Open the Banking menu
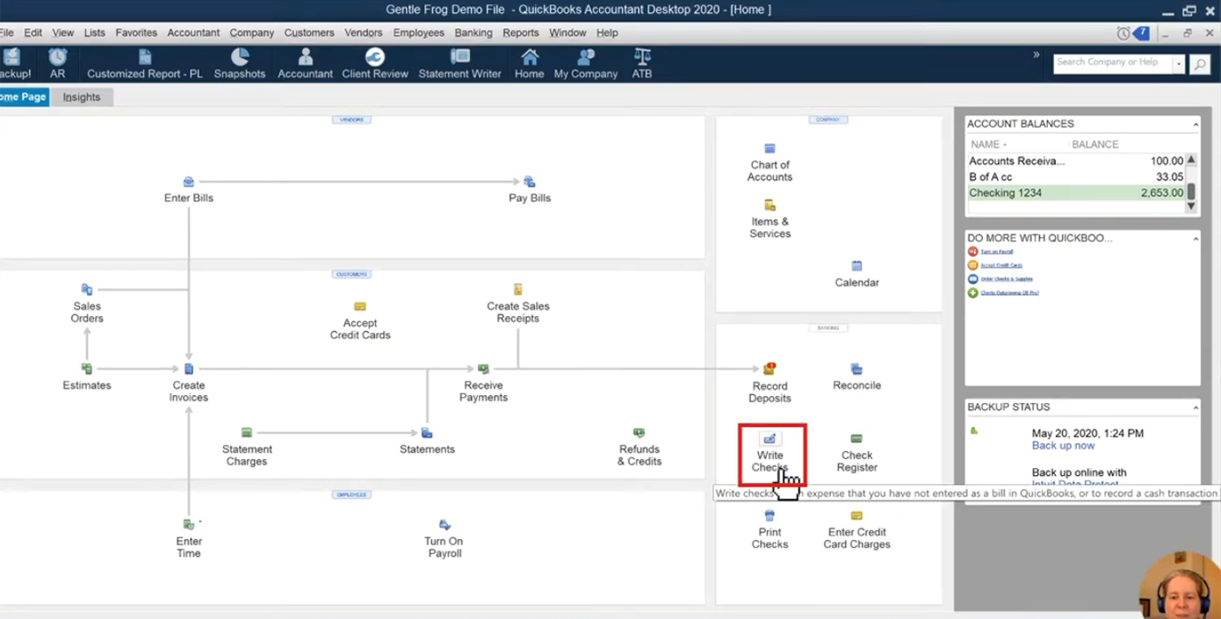 473,32
